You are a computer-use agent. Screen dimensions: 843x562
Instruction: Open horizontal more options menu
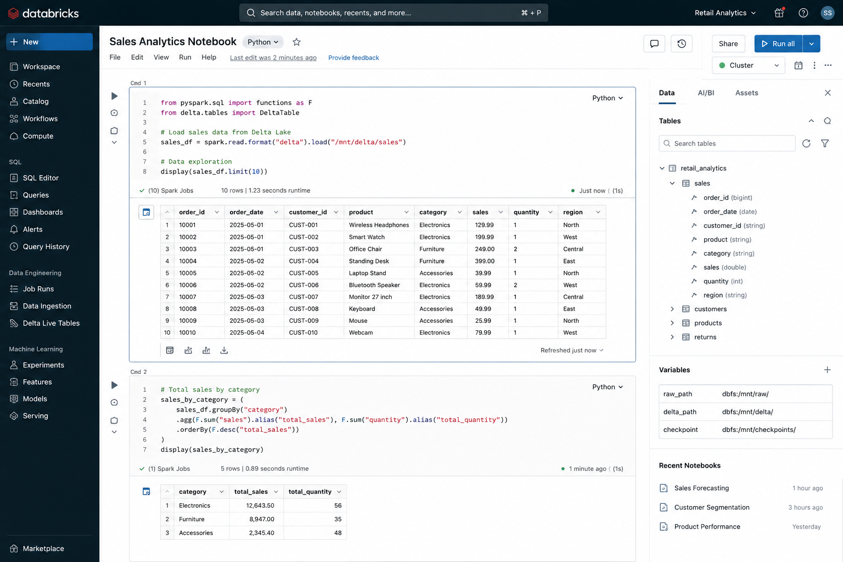coord(828,65)
